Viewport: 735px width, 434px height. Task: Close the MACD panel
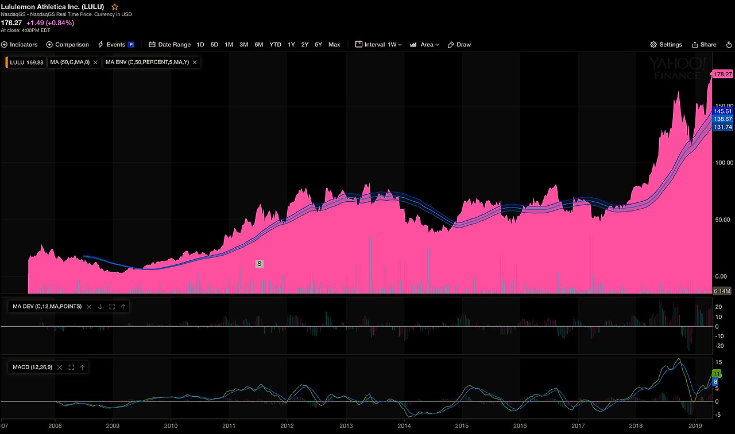click(x=60, y=367)
